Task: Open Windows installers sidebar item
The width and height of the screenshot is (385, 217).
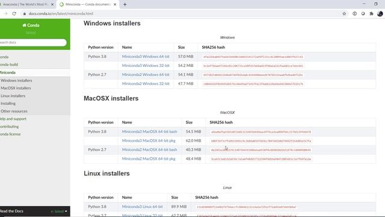Action: (x=16, y=80)
